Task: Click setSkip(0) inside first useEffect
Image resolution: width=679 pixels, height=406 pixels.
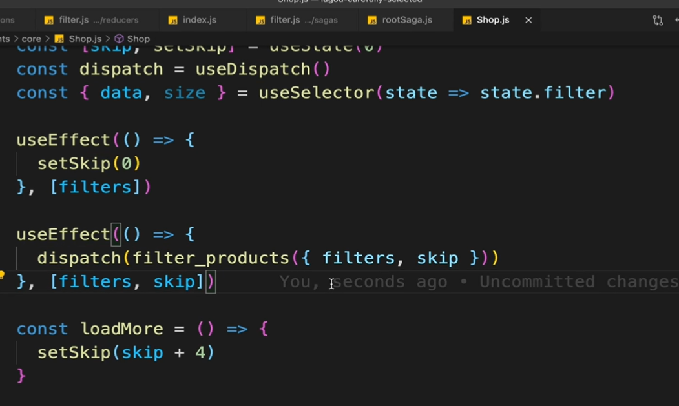Action: click(89, 163)
